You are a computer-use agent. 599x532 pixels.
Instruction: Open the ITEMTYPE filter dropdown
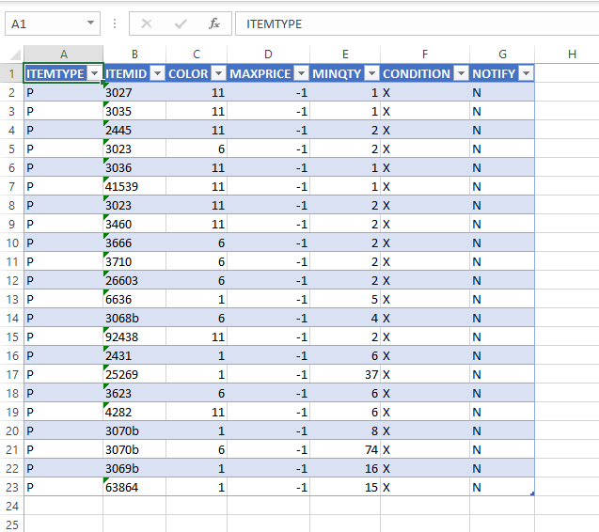[x=94, y=73]
